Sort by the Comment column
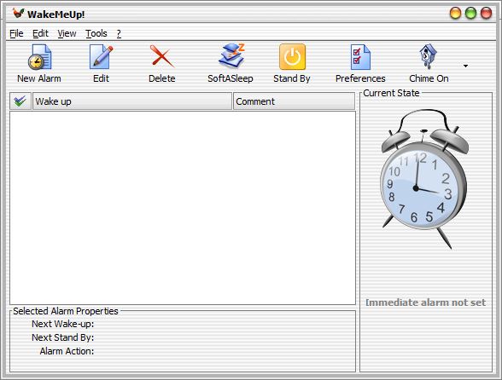The image size is (502, 380). click(295, 101)
